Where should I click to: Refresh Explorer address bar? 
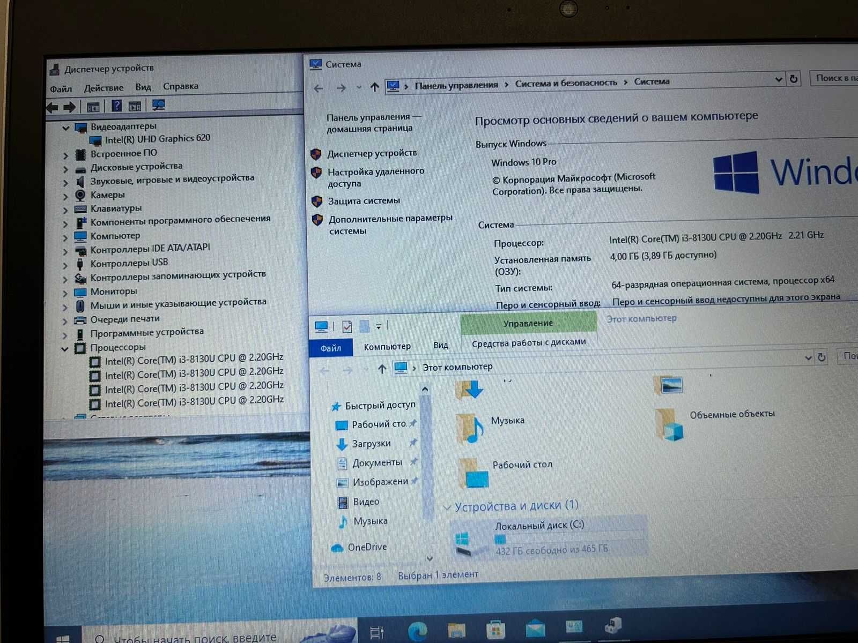(821, 357)
